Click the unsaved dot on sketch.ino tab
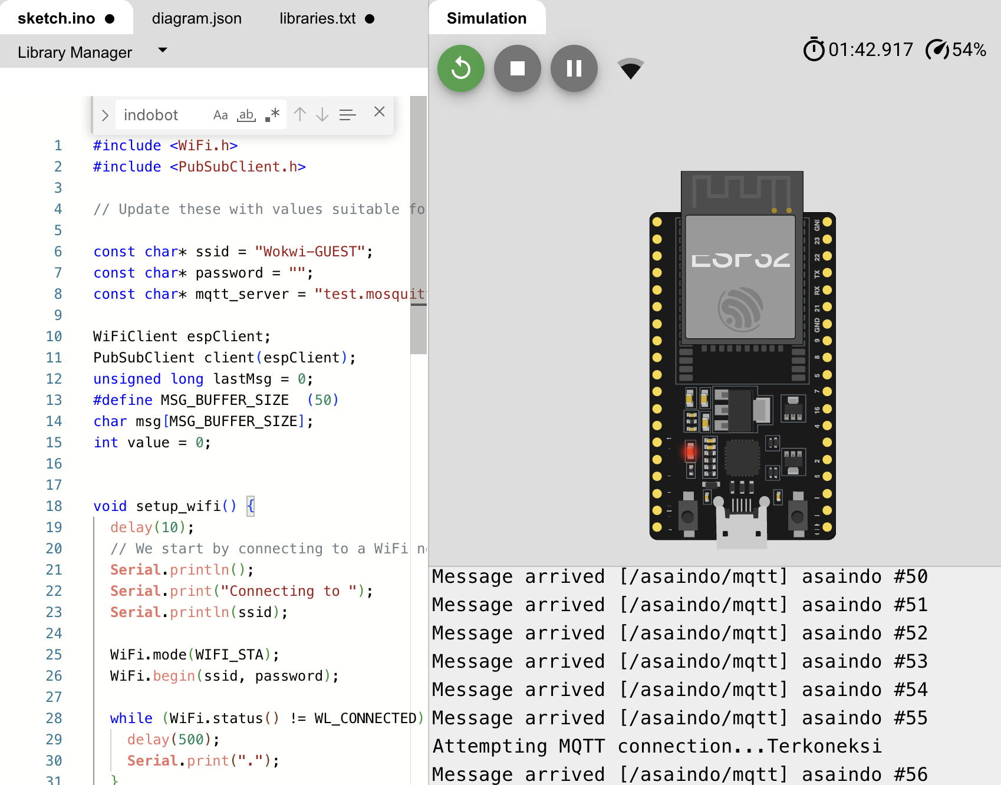This screenshot has height=785, width=1001. [110, 19]
